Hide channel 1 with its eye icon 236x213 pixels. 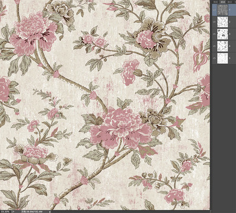click(x=214, y=10)
